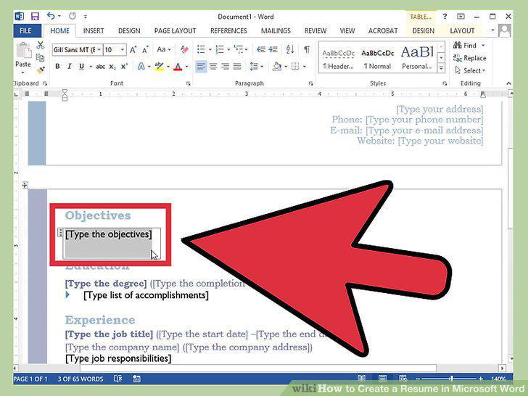Click the Format Painter brush icon
This screenshot has height=396, width=528.
click(x=41, y=70)
